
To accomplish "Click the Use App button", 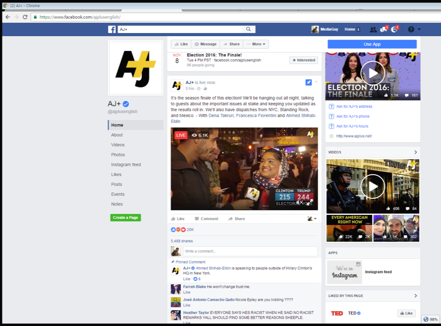I will (x=372, y=44).
